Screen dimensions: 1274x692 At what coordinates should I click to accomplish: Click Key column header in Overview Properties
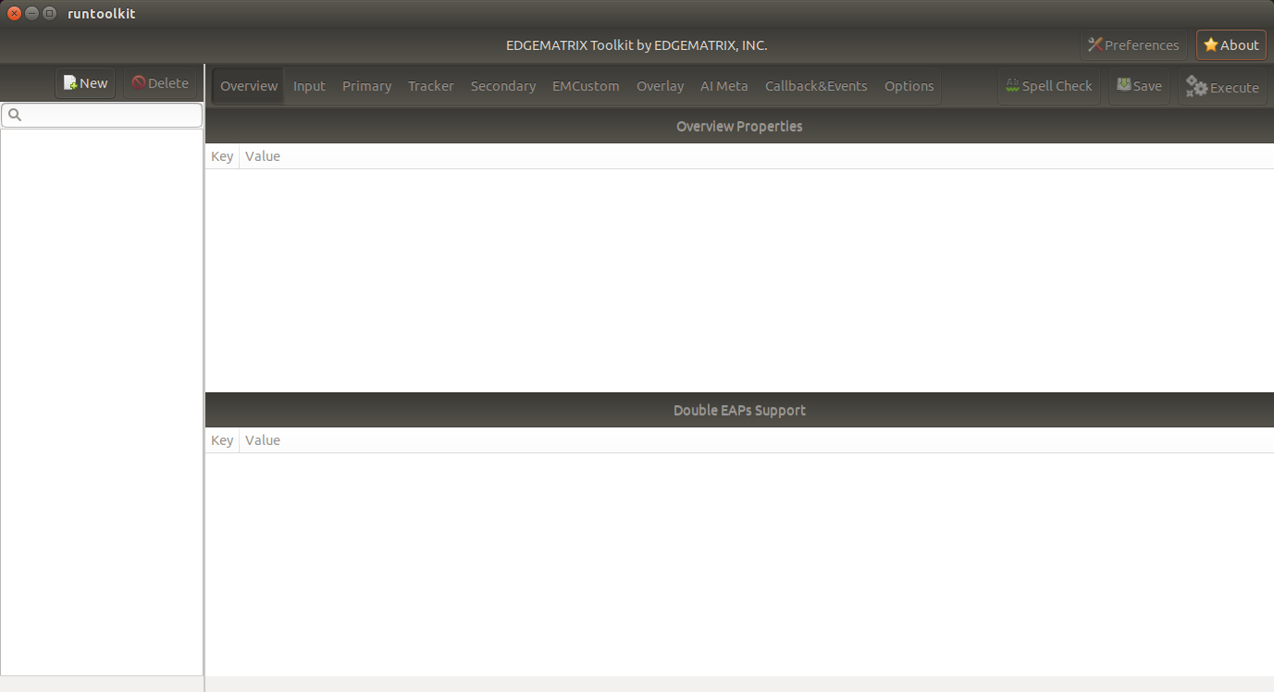(222, 156)
